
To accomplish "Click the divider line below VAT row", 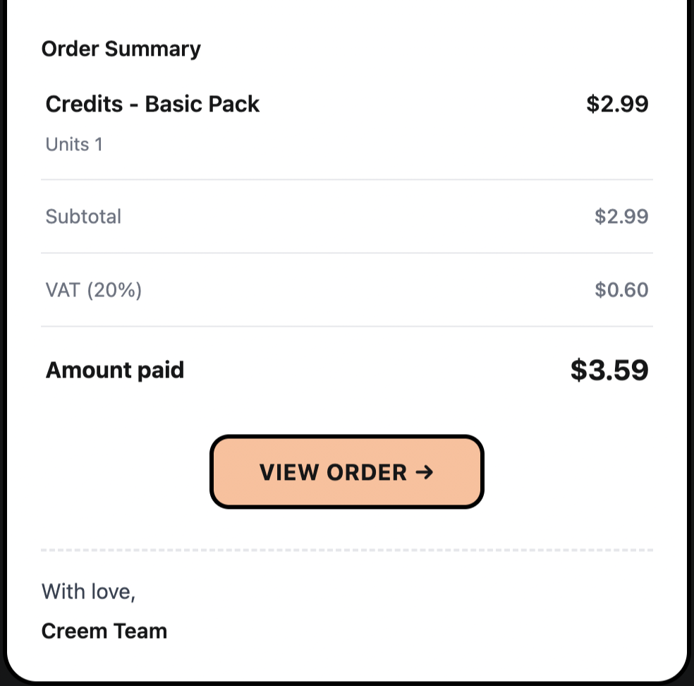I will [x=346, y=326].
